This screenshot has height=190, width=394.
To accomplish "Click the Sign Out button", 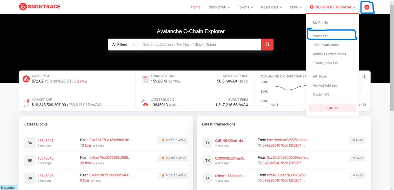I will (332, 108).
